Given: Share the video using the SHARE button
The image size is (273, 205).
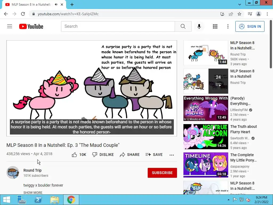Looking at the screenshot, I should click(x=130, y=155).
